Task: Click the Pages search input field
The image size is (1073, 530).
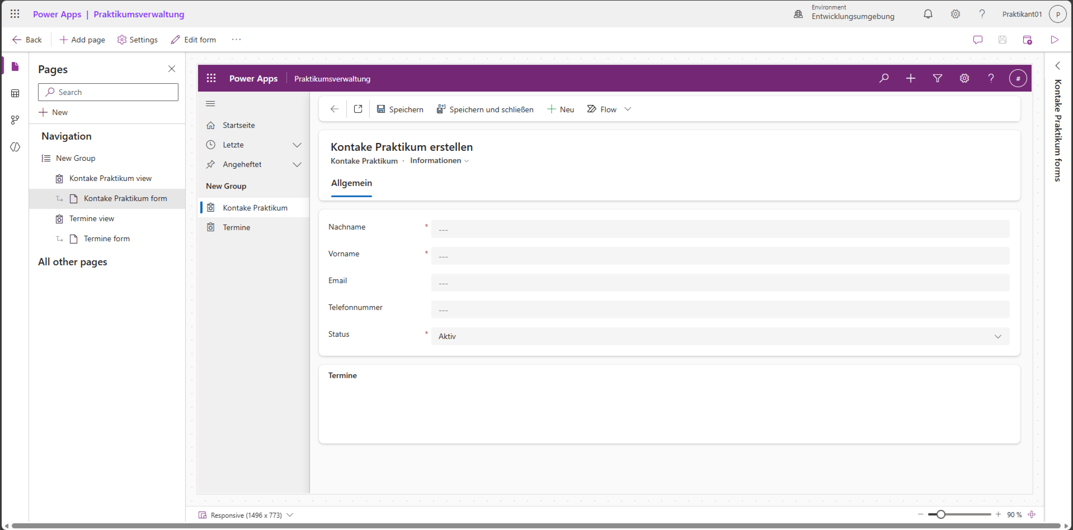Action: point(108,92)
